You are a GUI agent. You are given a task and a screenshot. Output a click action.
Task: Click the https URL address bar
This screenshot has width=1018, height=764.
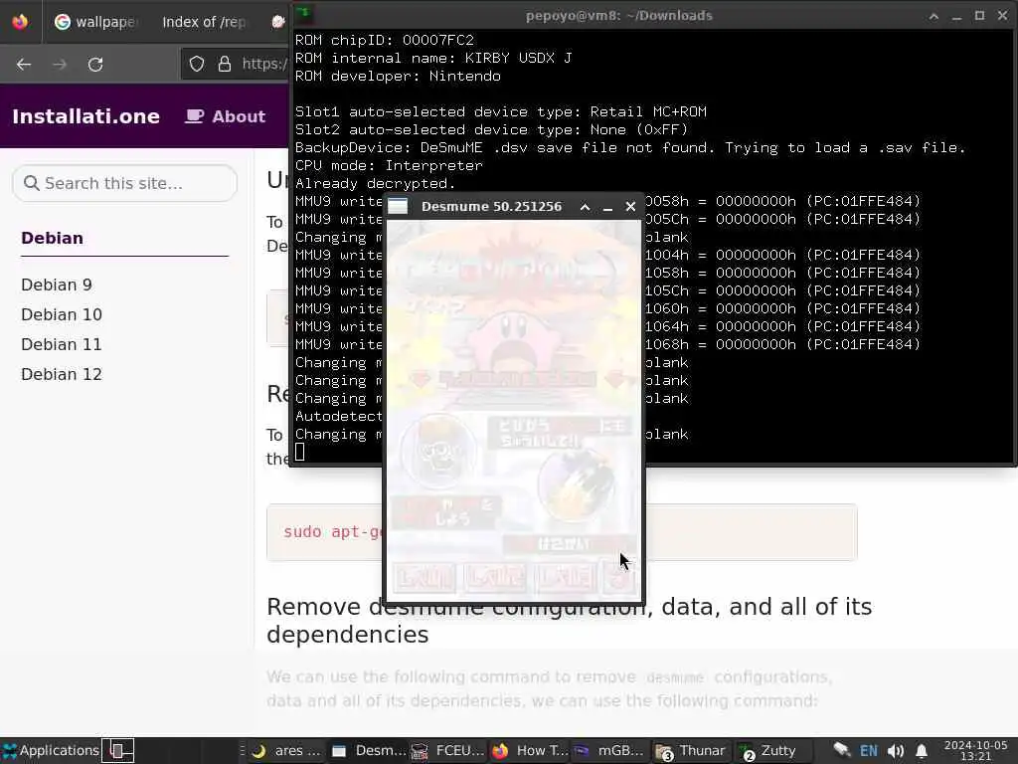click(x=264, y=64)
